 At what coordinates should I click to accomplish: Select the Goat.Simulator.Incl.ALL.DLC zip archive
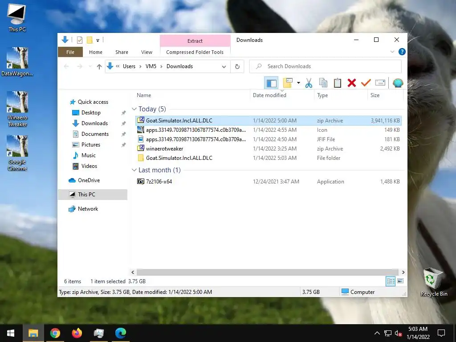coord(269,120)
